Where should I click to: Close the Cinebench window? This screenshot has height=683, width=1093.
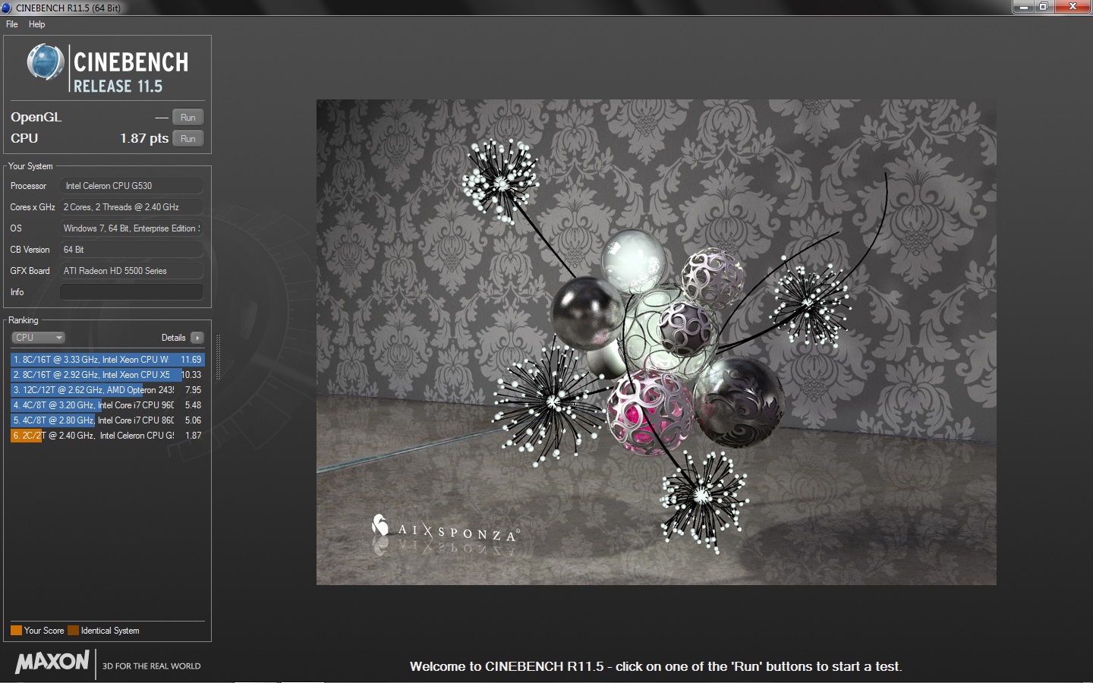pos(1073,7)
